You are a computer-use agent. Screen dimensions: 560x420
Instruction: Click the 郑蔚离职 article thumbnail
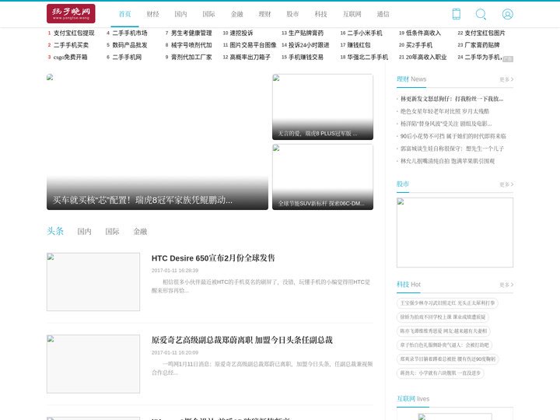pos(93,364)
